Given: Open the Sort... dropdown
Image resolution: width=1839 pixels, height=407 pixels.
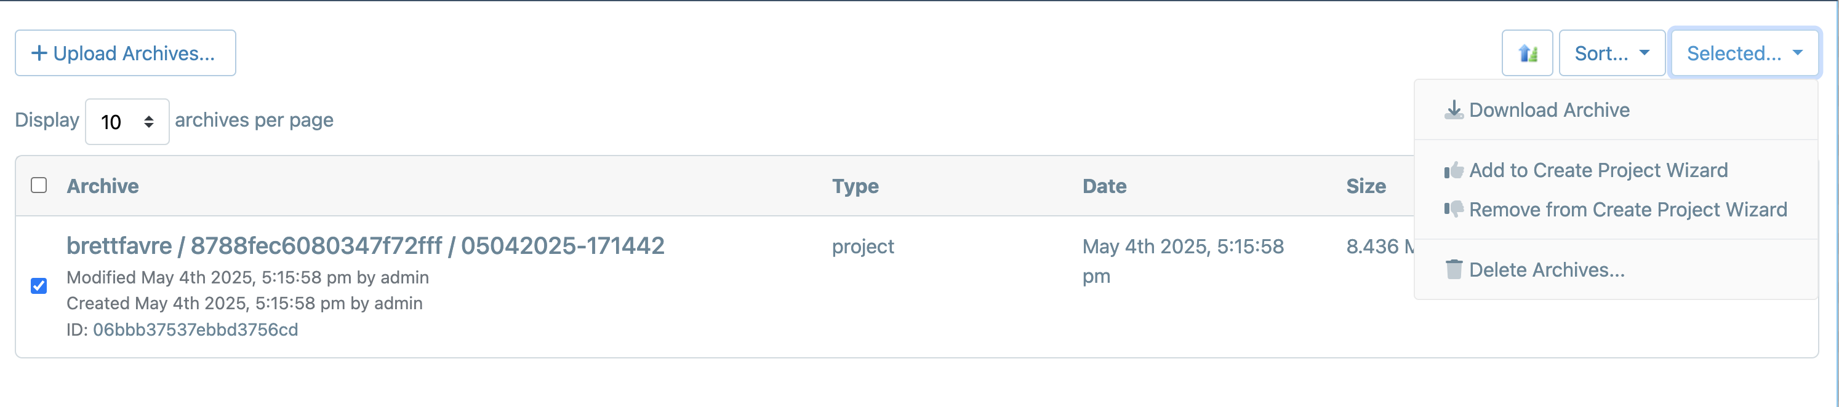Looking at the screenshot, I should (x=1611, y=53).
